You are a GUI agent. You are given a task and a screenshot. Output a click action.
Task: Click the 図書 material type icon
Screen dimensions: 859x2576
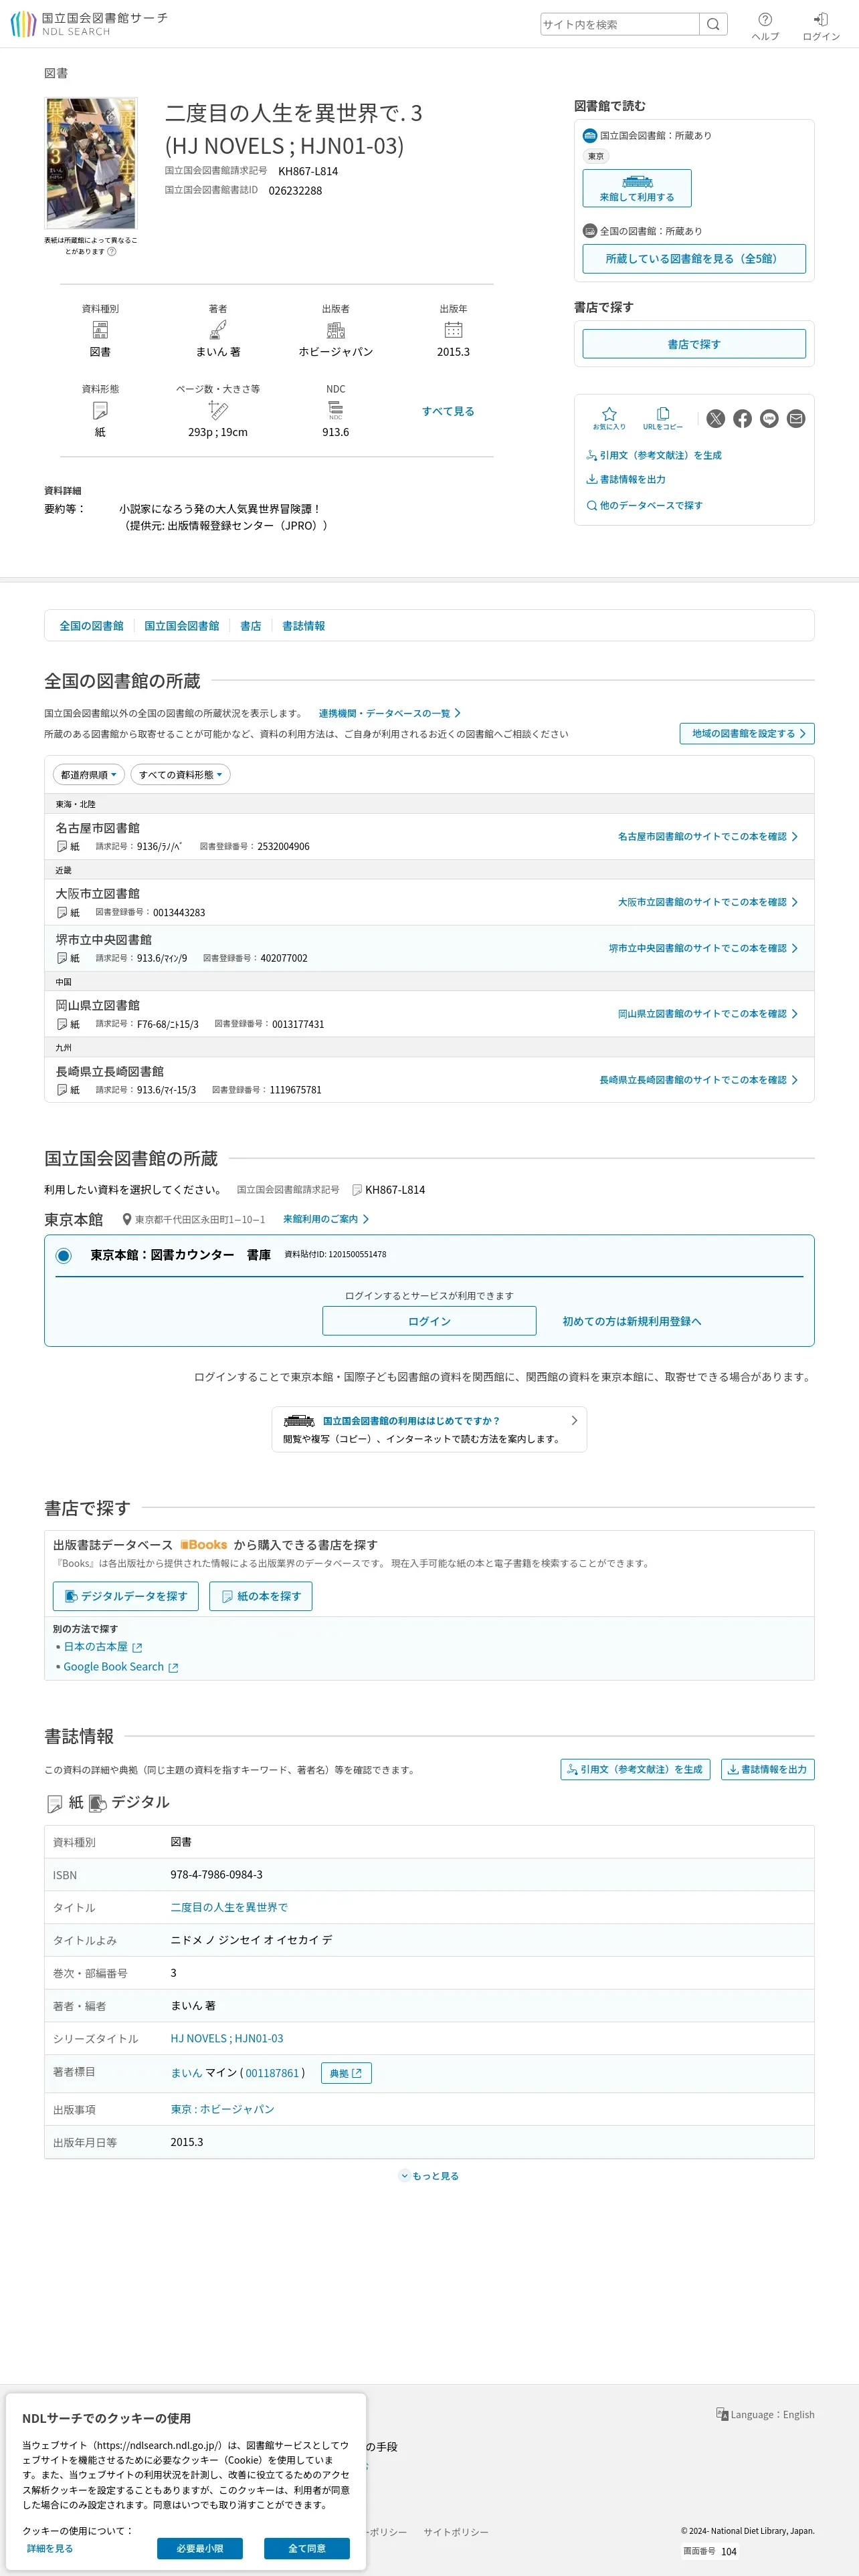pyautogui.click(x=100, y=330)
